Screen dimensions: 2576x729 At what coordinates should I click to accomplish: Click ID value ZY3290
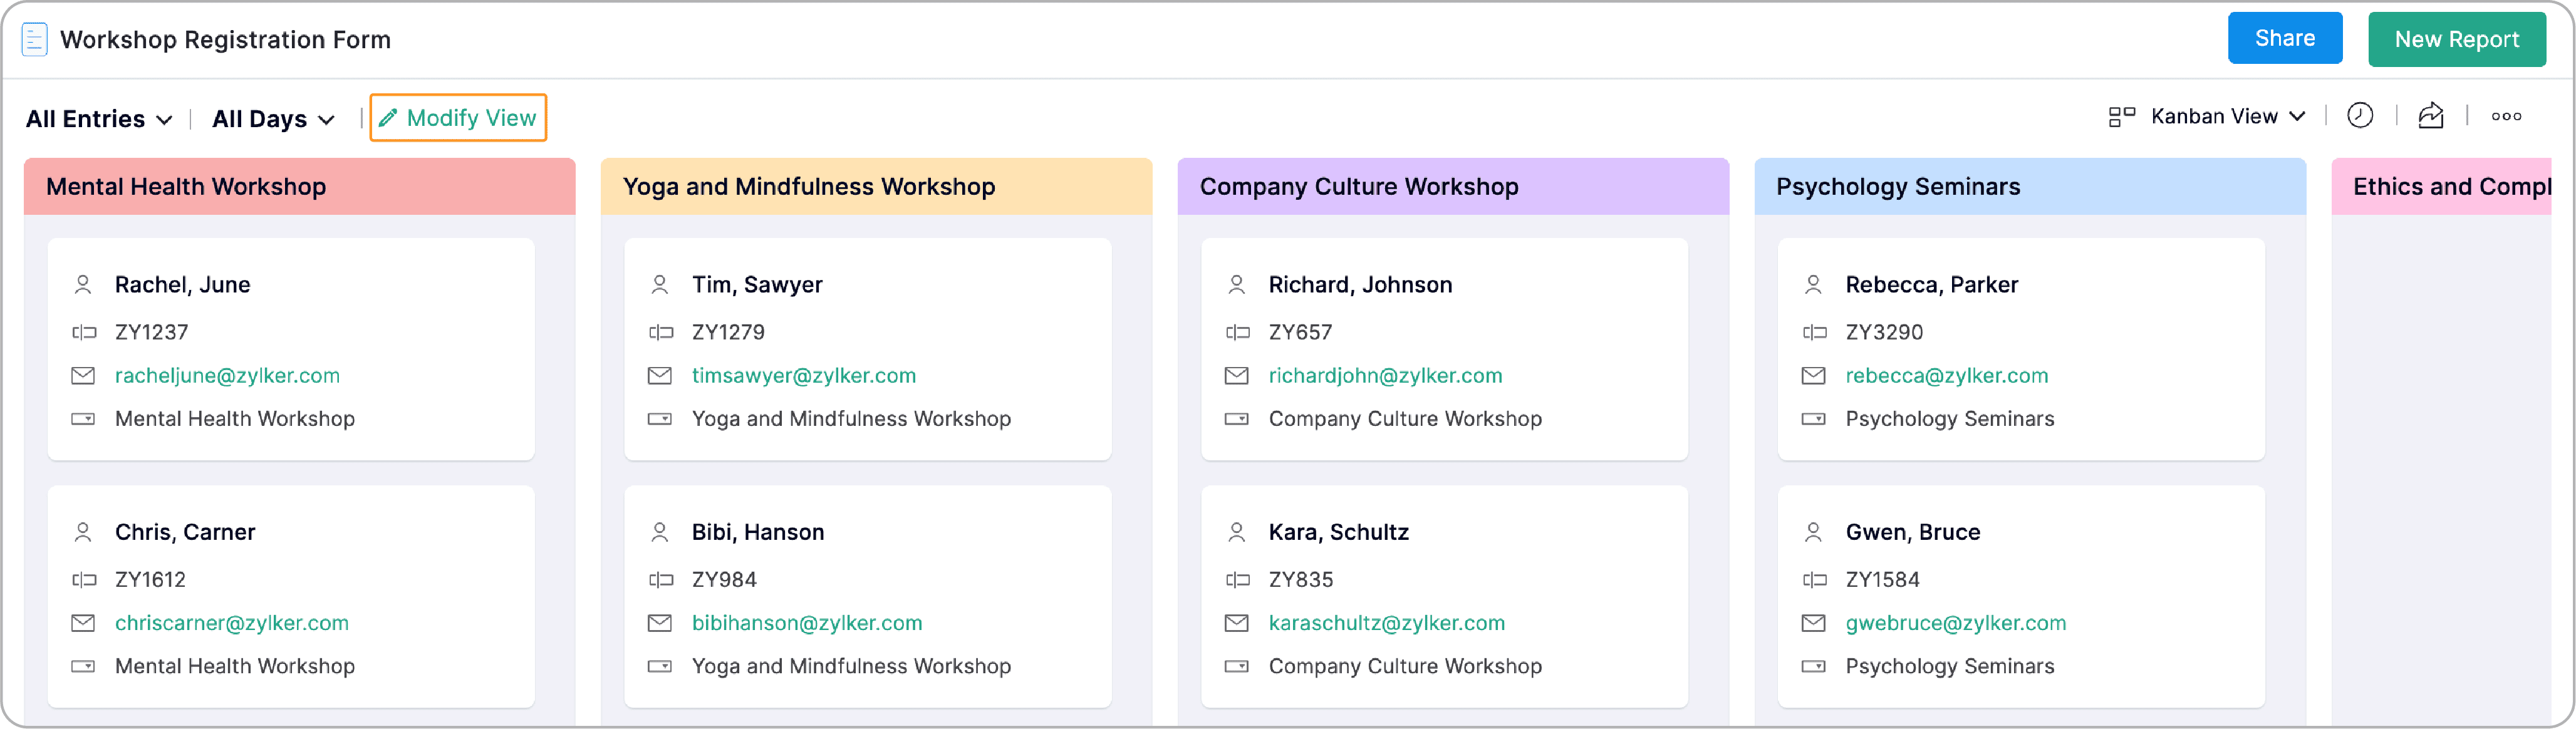[x=1884, y=333]
